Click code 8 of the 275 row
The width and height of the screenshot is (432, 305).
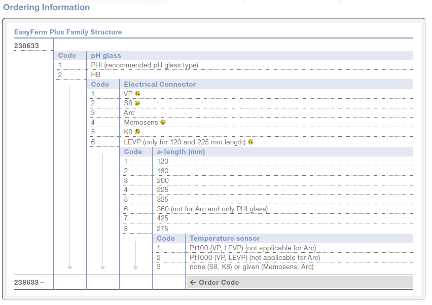[126, 229]
